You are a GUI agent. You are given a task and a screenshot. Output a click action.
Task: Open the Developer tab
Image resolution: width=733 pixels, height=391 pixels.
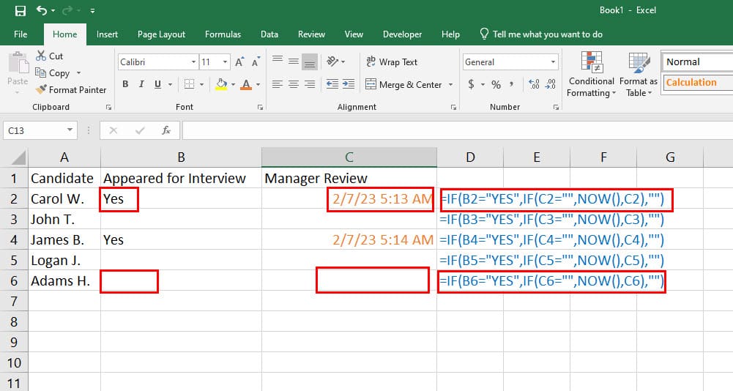[402, 34]
